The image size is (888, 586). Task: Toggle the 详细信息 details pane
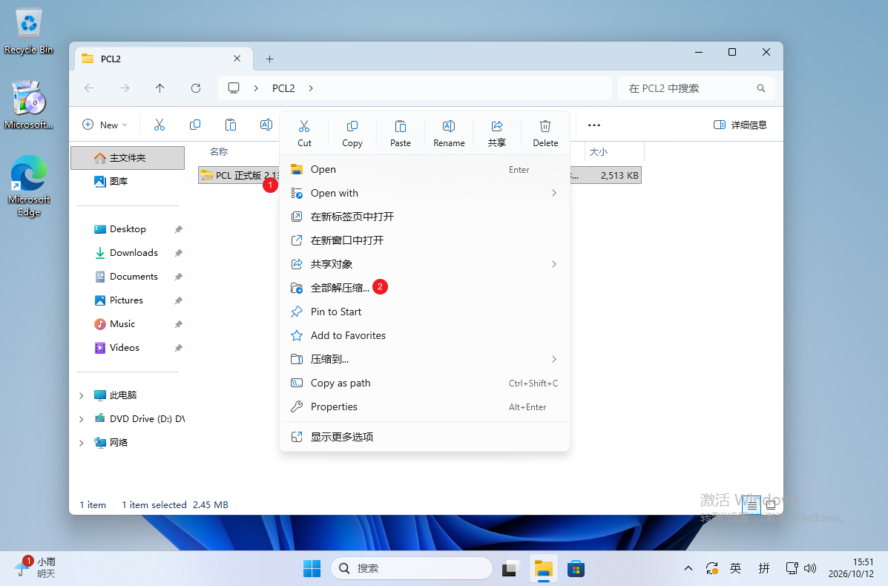740,125
